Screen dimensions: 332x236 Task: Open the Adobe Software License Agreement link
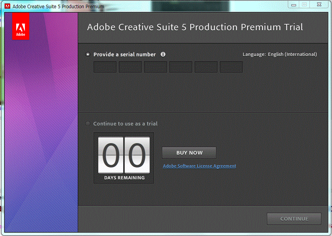(x=199, y=166)
